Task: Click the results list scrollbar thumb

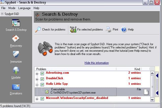Action: [x=152, y=87]
